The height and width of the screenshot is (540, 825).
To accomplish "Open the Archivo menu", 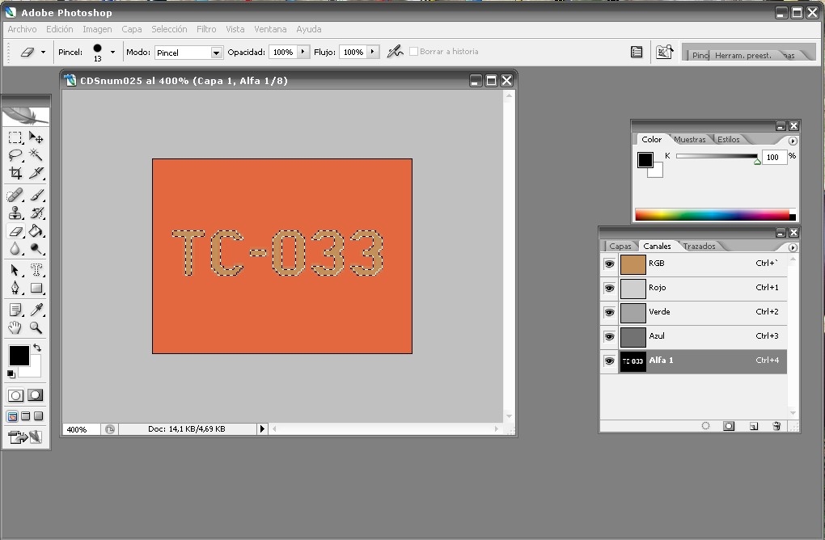I will pos(22,29).
